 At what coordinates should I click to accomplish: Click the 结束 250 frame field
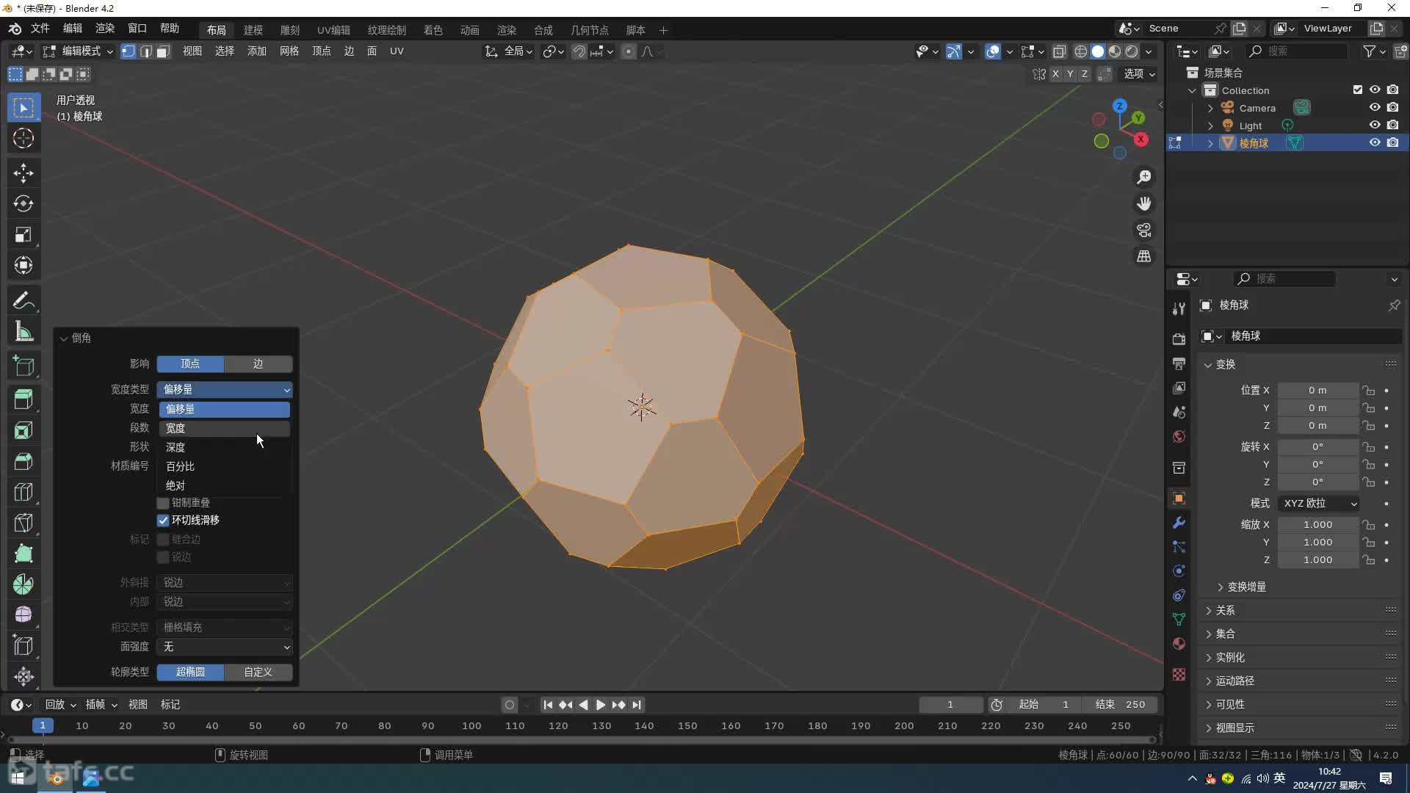coord(1120,705)
